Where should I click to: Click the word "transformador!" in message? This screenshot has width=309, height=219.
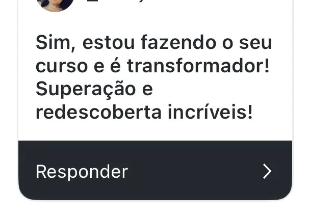[x=198, y=66]
